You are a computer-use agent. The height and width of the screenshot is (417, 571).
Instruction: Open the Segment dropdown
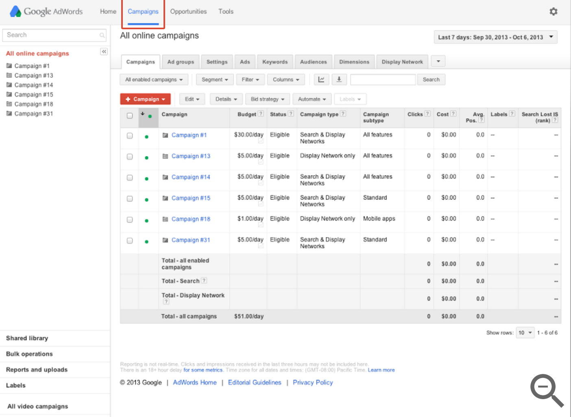pos(215,80)
